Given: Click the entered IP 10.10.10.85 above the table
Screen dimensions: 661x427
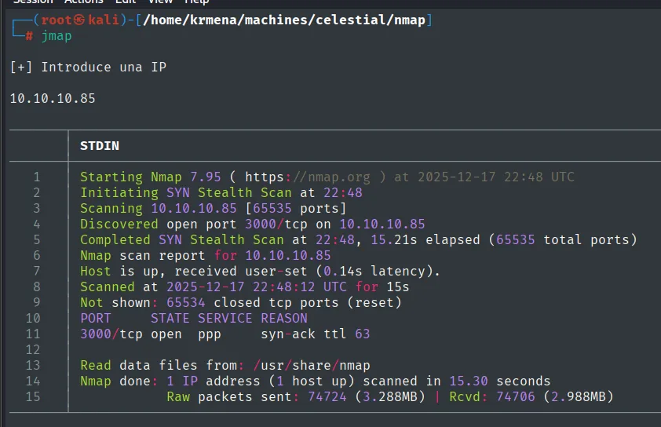Looking at the screenshot, I should tap(53, 98).
